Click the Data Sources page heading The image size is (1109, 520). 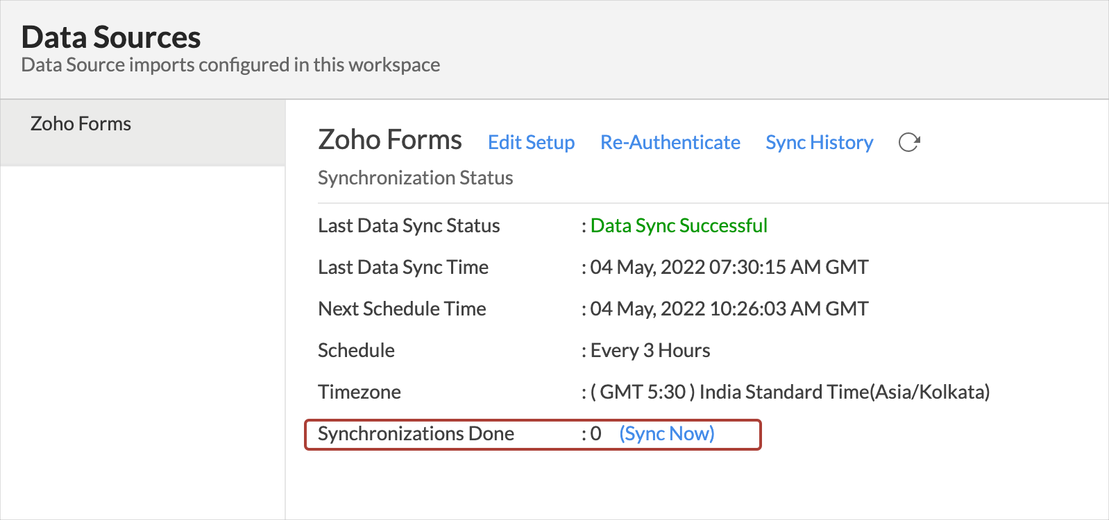coord(111,37)
